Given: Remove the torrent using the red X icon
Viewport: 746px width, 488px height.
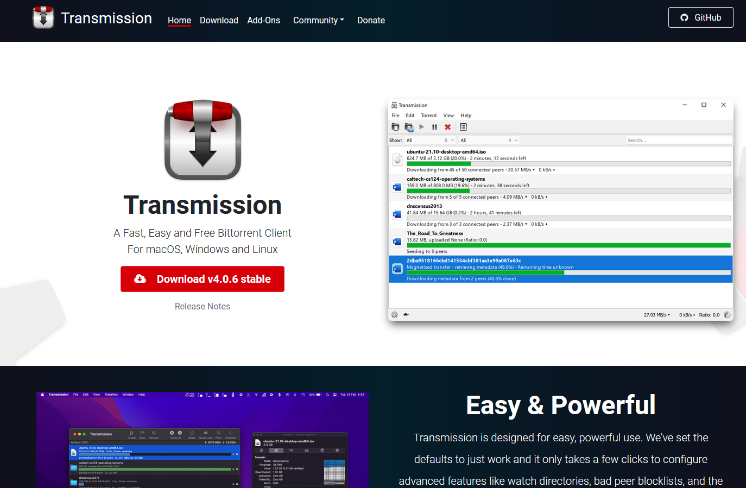Looking at the screenshot, I should click(448, 127).
